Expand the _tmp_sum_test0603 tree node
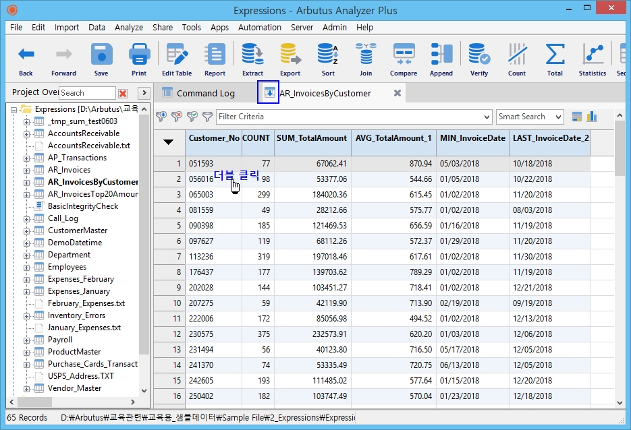 tap(26, 122)
